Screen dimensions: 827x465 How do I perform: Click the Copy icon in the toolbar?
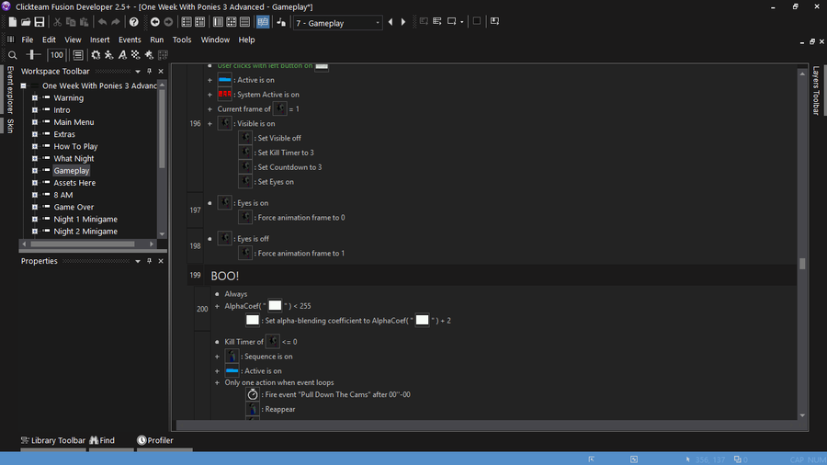71,22
